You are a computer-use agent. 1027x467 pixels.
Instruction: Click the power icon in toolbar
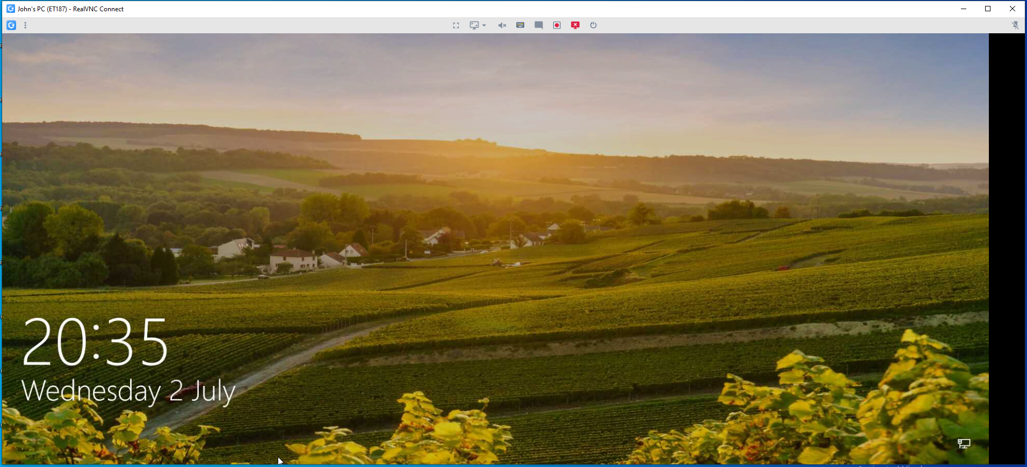coord(594,25)
